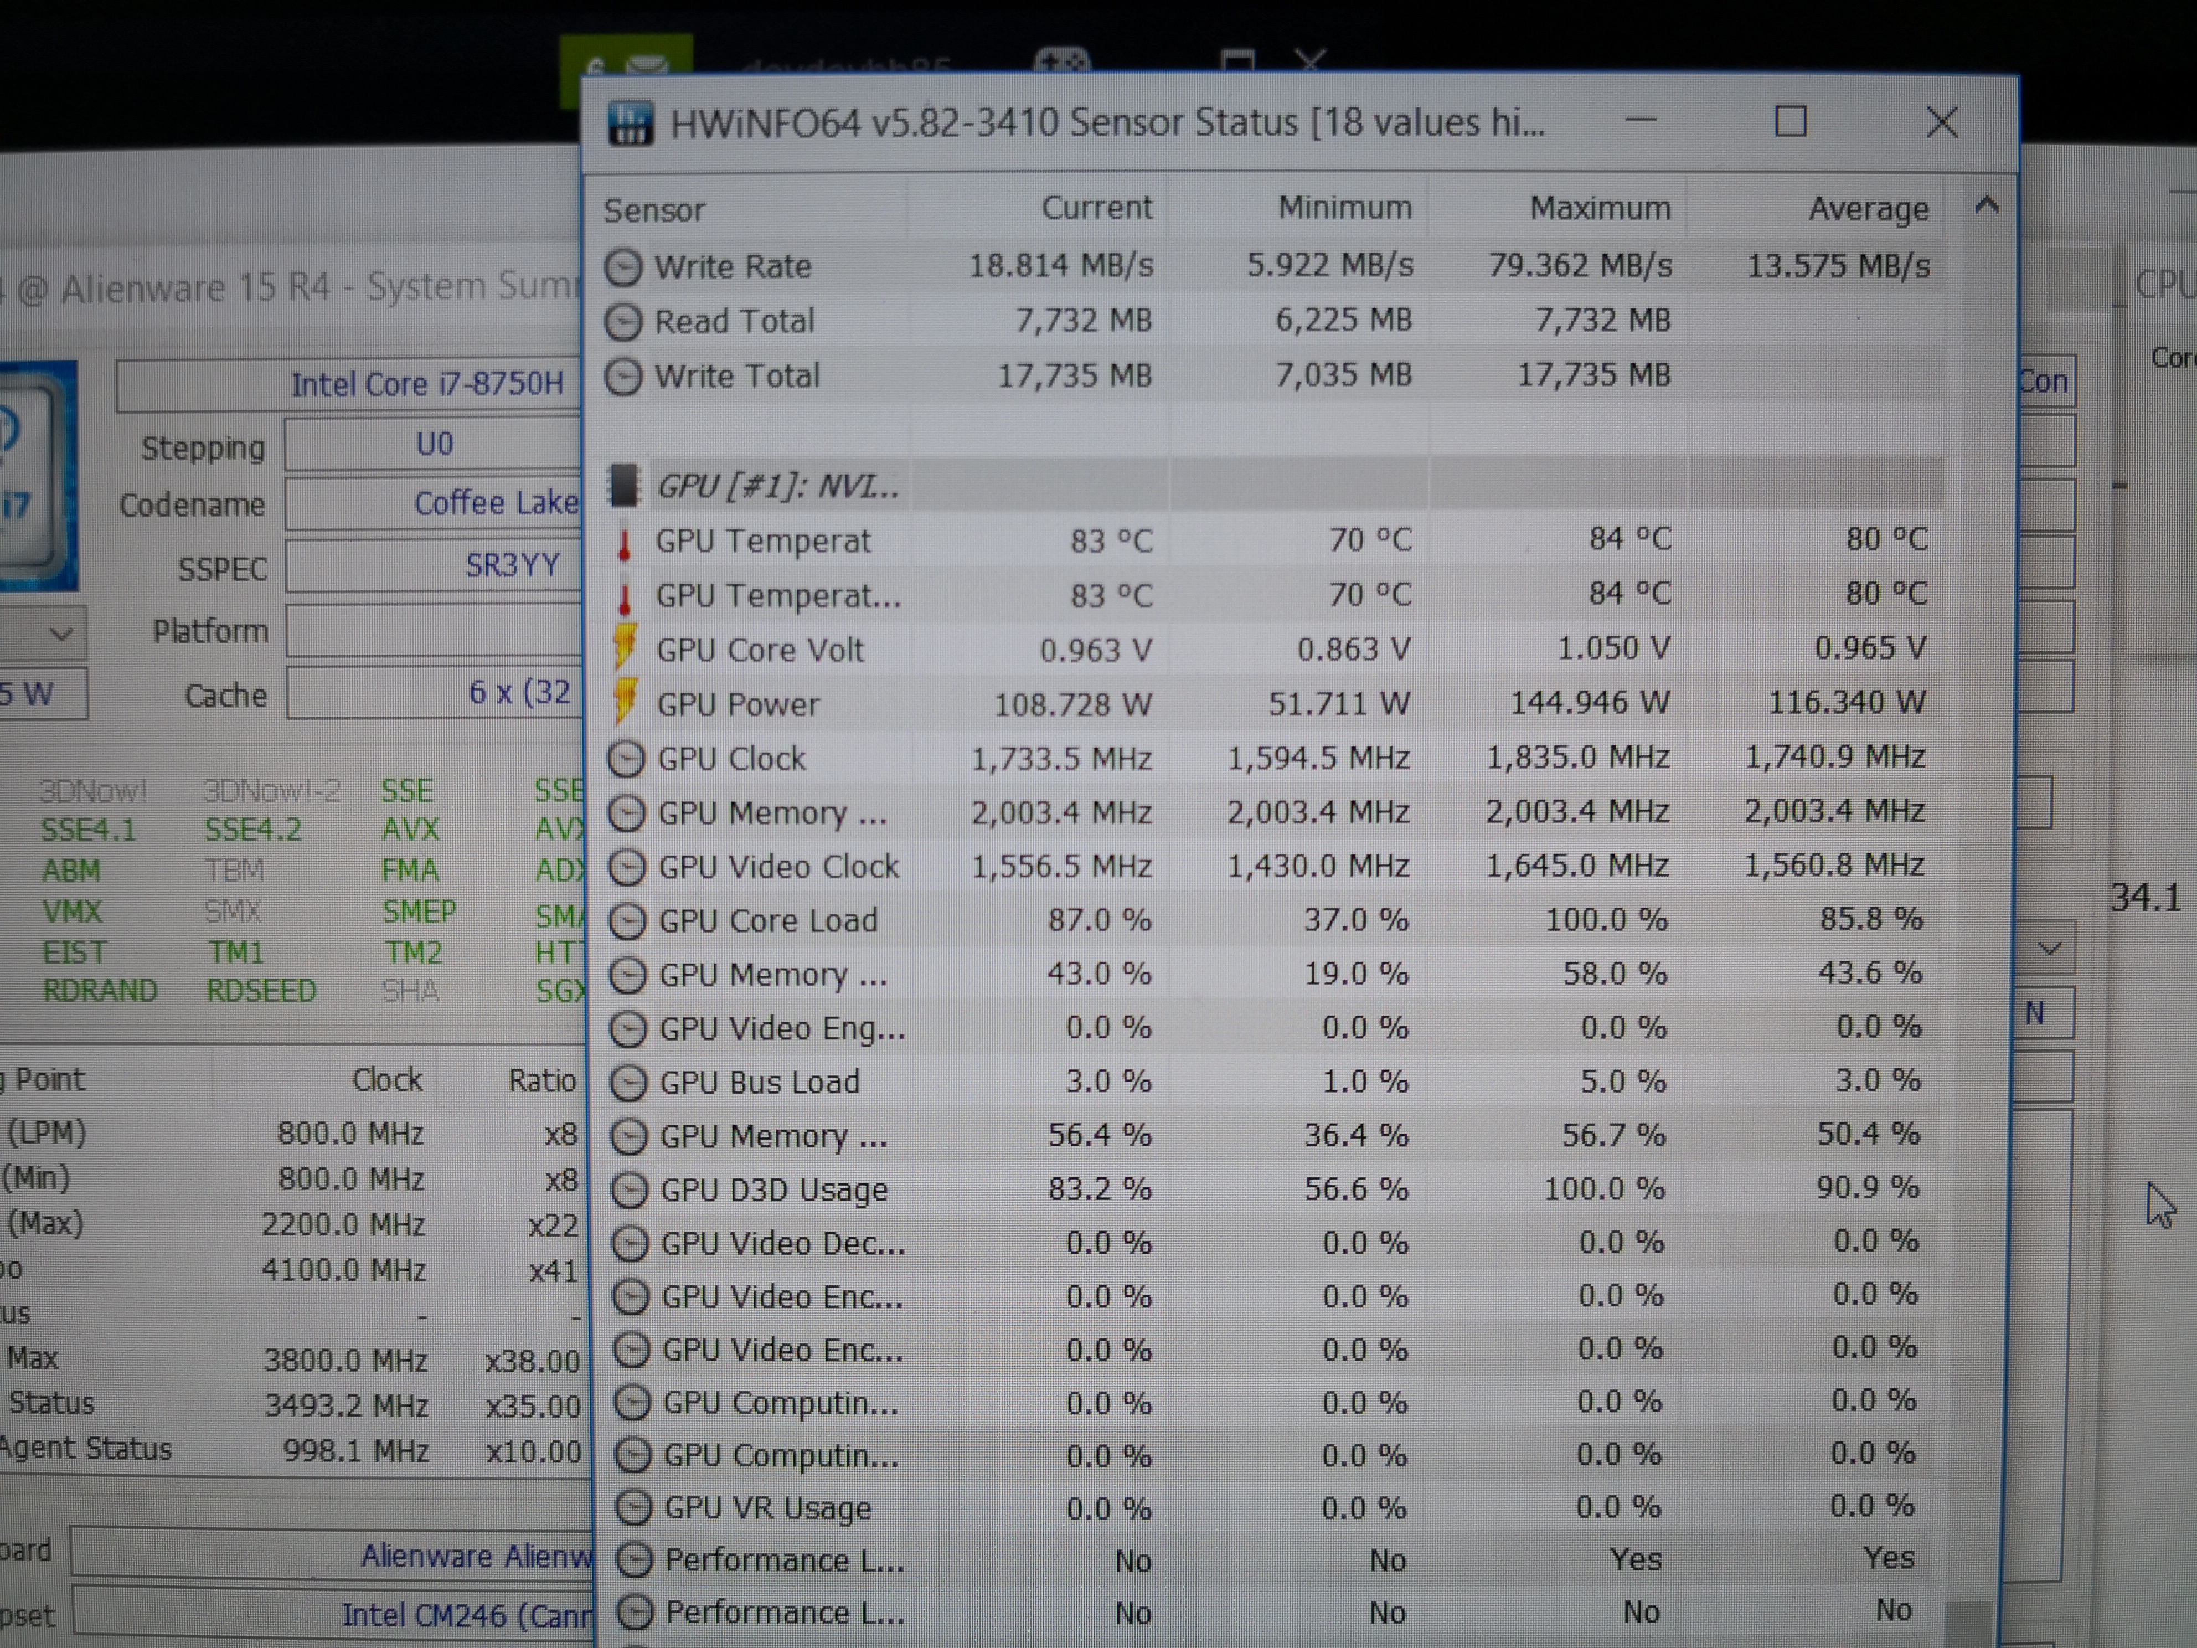2197x1648 pixels.
Task: Select Write Rate maximum 79.362 MB/s
Action: tap(1580, 266)
